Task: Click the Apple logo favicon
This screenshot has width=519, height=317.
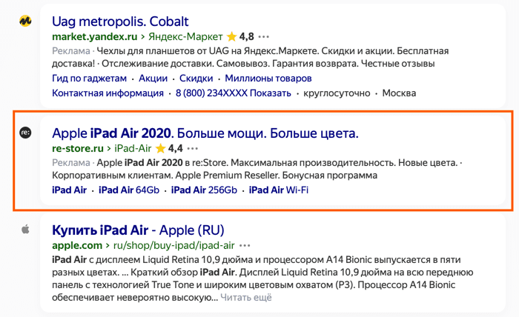Action: [24, 230]
